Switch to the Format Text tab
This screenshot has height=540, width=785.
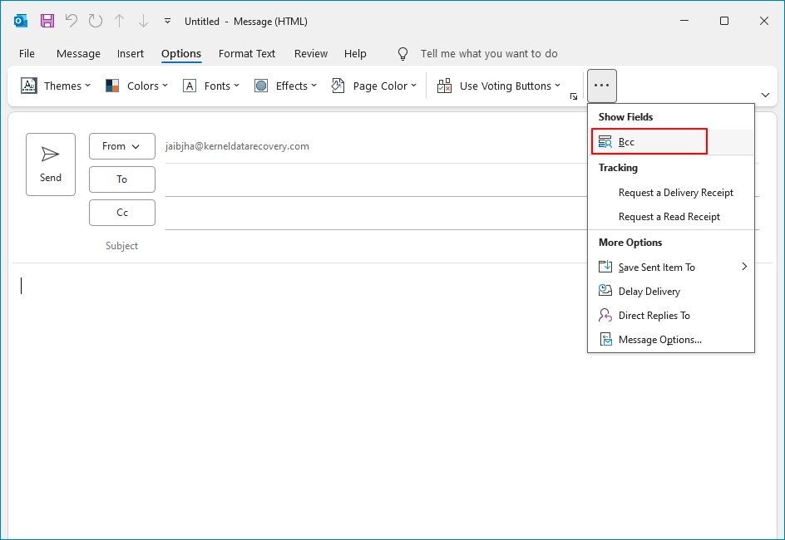click(247, 53)
